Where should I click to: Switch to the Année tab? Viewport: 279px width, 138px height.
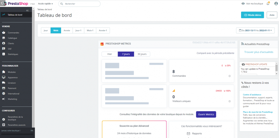coord(67,30)
